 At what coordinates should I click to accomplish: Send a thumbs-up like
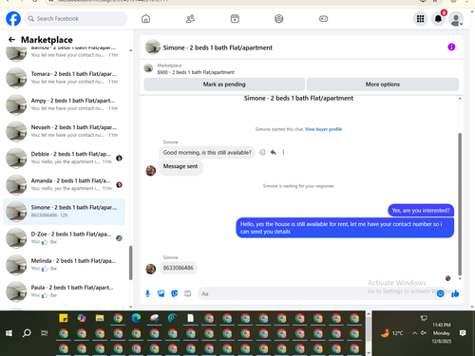(455, 293)
